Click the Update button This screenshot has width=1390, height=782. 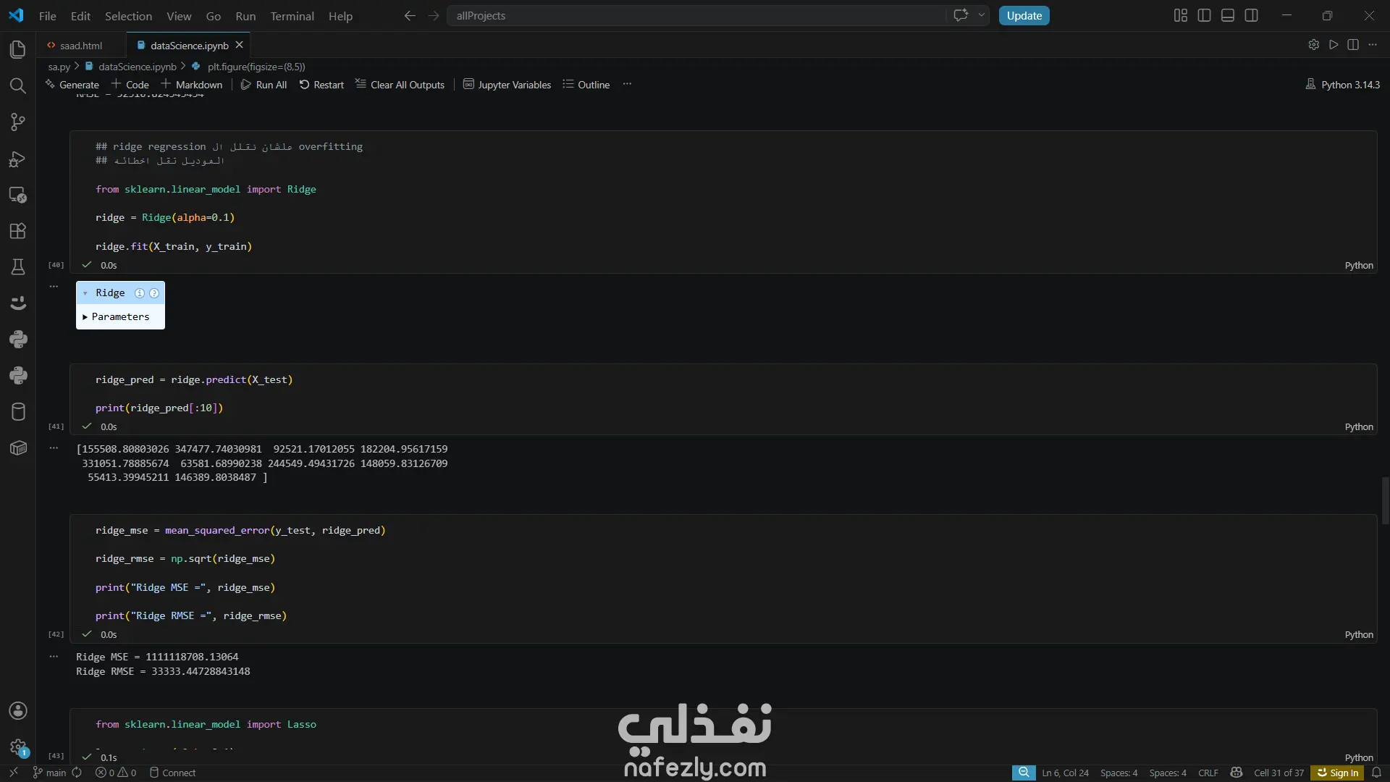coord(1024,16)
